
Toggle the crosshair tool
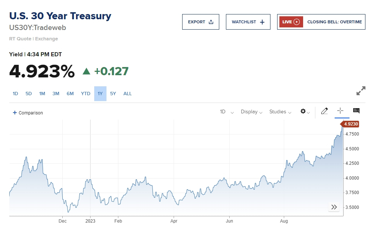tap(340, 111)
